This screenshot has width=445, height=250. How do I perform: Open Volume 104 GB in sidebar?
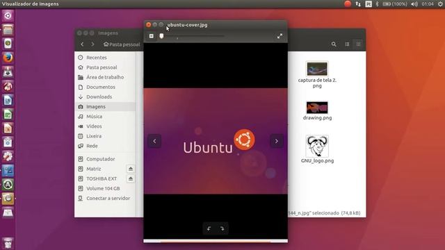coord(105,188)
